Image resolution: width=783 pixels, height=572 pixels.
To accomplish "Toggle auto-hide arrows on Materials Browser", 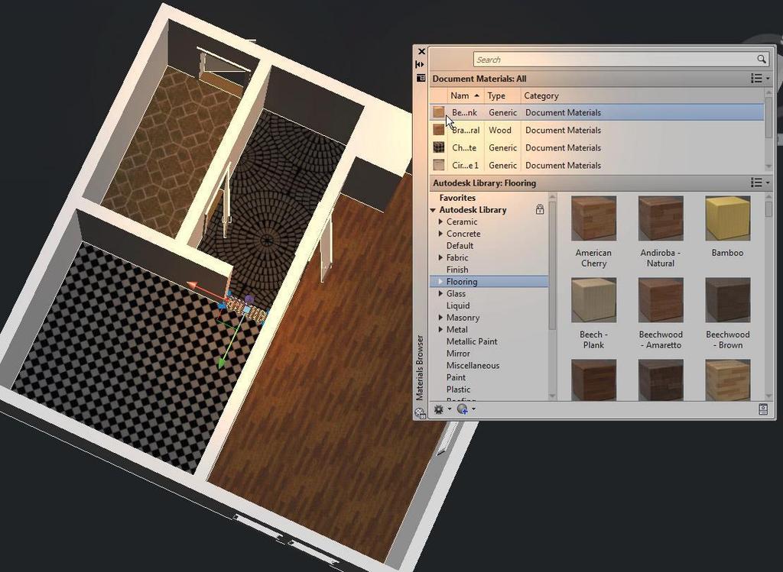I will 420,64.
